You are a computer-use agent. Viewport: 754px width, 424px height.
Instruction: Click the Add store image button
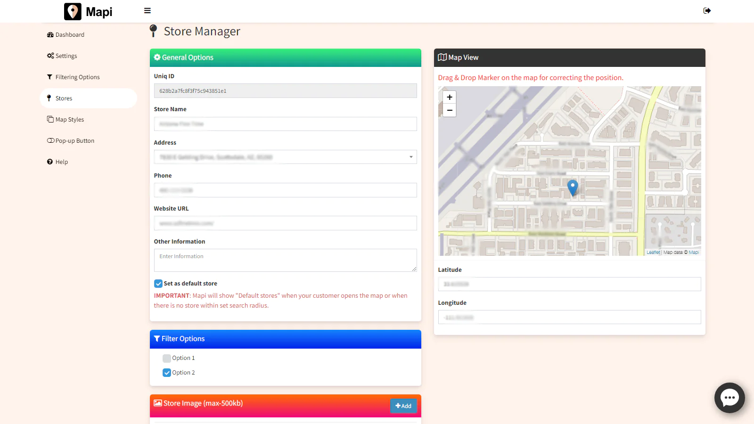coord(403,406)
